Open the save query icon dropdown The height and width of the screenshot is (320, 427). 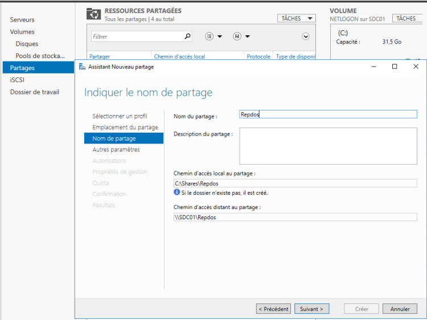tap(237, 36)
